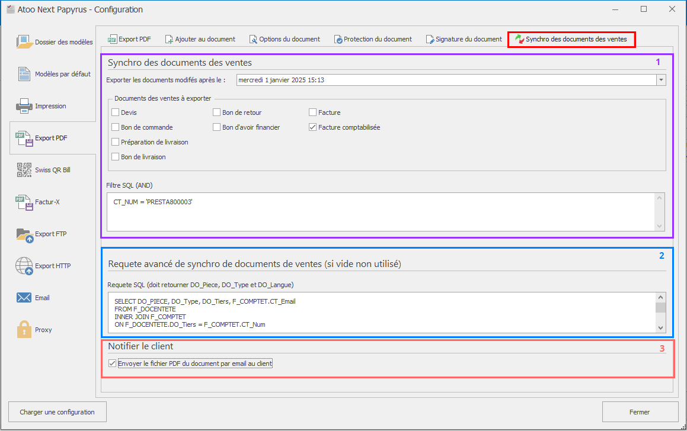Click the Swiss QR Bill icon
The image size is (687, 431).
click(24, 170)
